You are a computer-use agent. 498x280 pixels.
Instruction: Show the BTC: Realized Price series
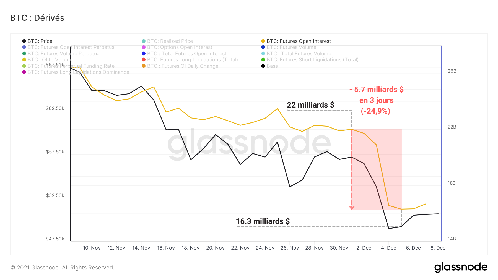click(170, 41)
